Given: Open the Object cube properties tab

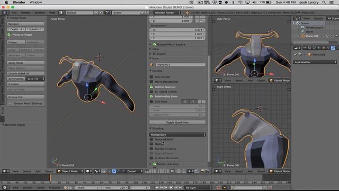Looking at the screenshot, I should [x=324, y=48].
